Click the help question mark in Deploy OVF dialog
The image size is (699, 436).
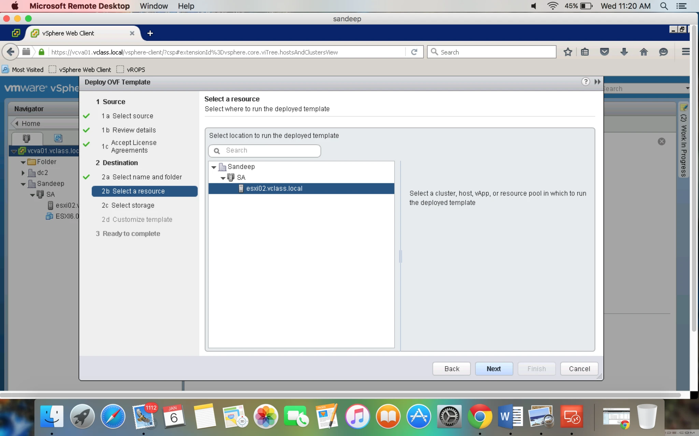[586, 82]
